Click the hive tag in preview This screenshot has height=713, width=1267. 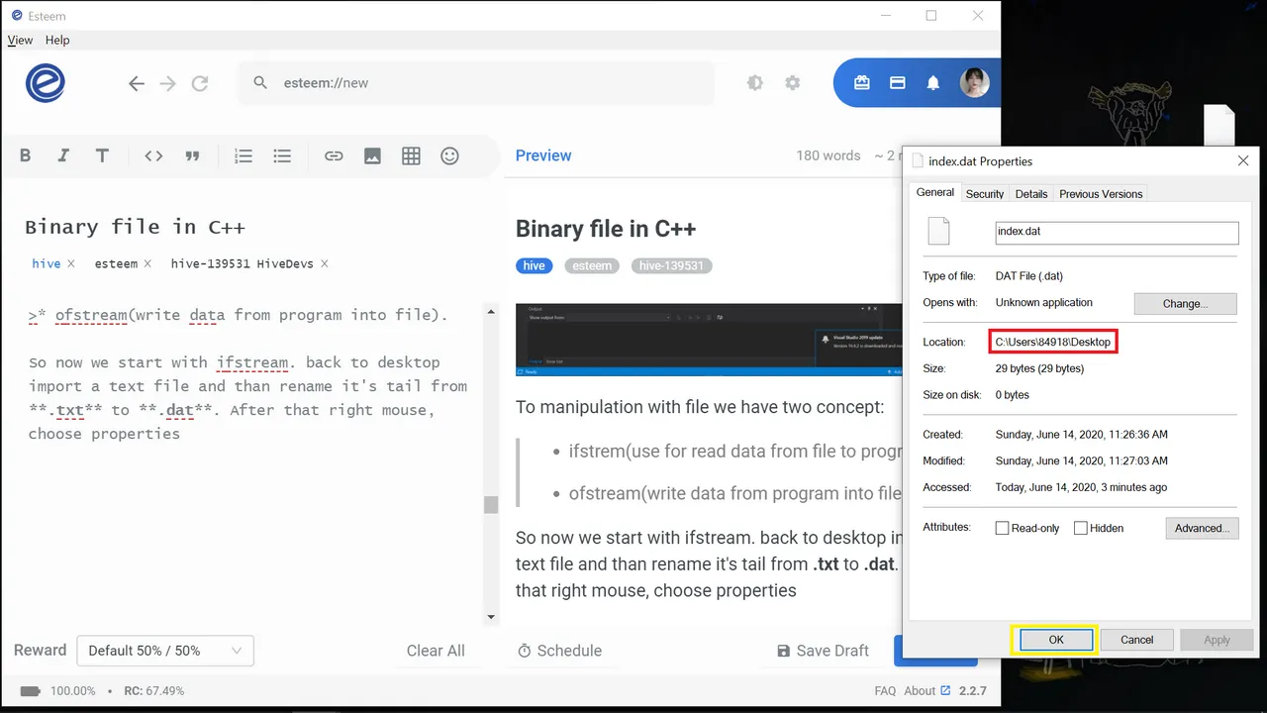coord(534,265)
